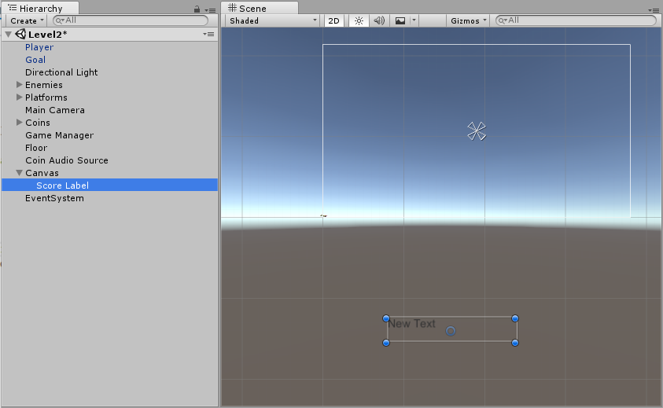Select the Enemies object
The height and width of the screenshot is (408, 663).
pos(44,85)
